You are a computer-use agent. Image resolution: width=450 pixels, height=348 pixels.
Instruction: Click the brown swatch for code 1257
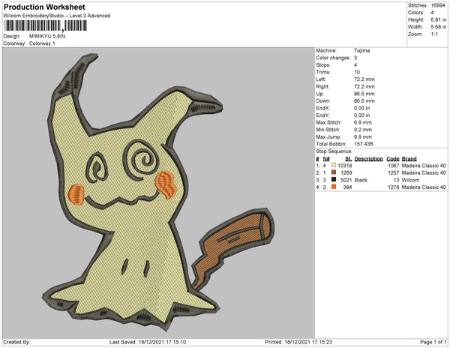tap(334, 172)
